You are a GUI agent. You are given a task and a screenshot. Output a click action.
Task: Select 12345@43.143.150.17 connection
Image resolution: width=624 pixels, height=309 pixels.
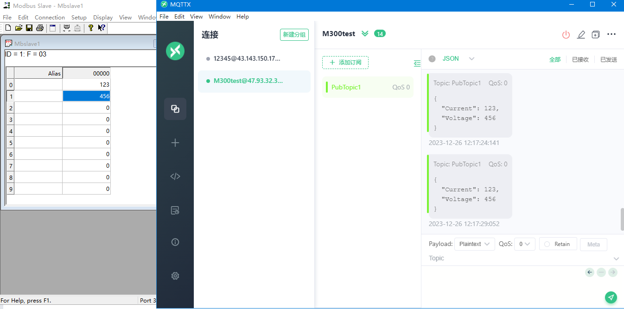254,59
